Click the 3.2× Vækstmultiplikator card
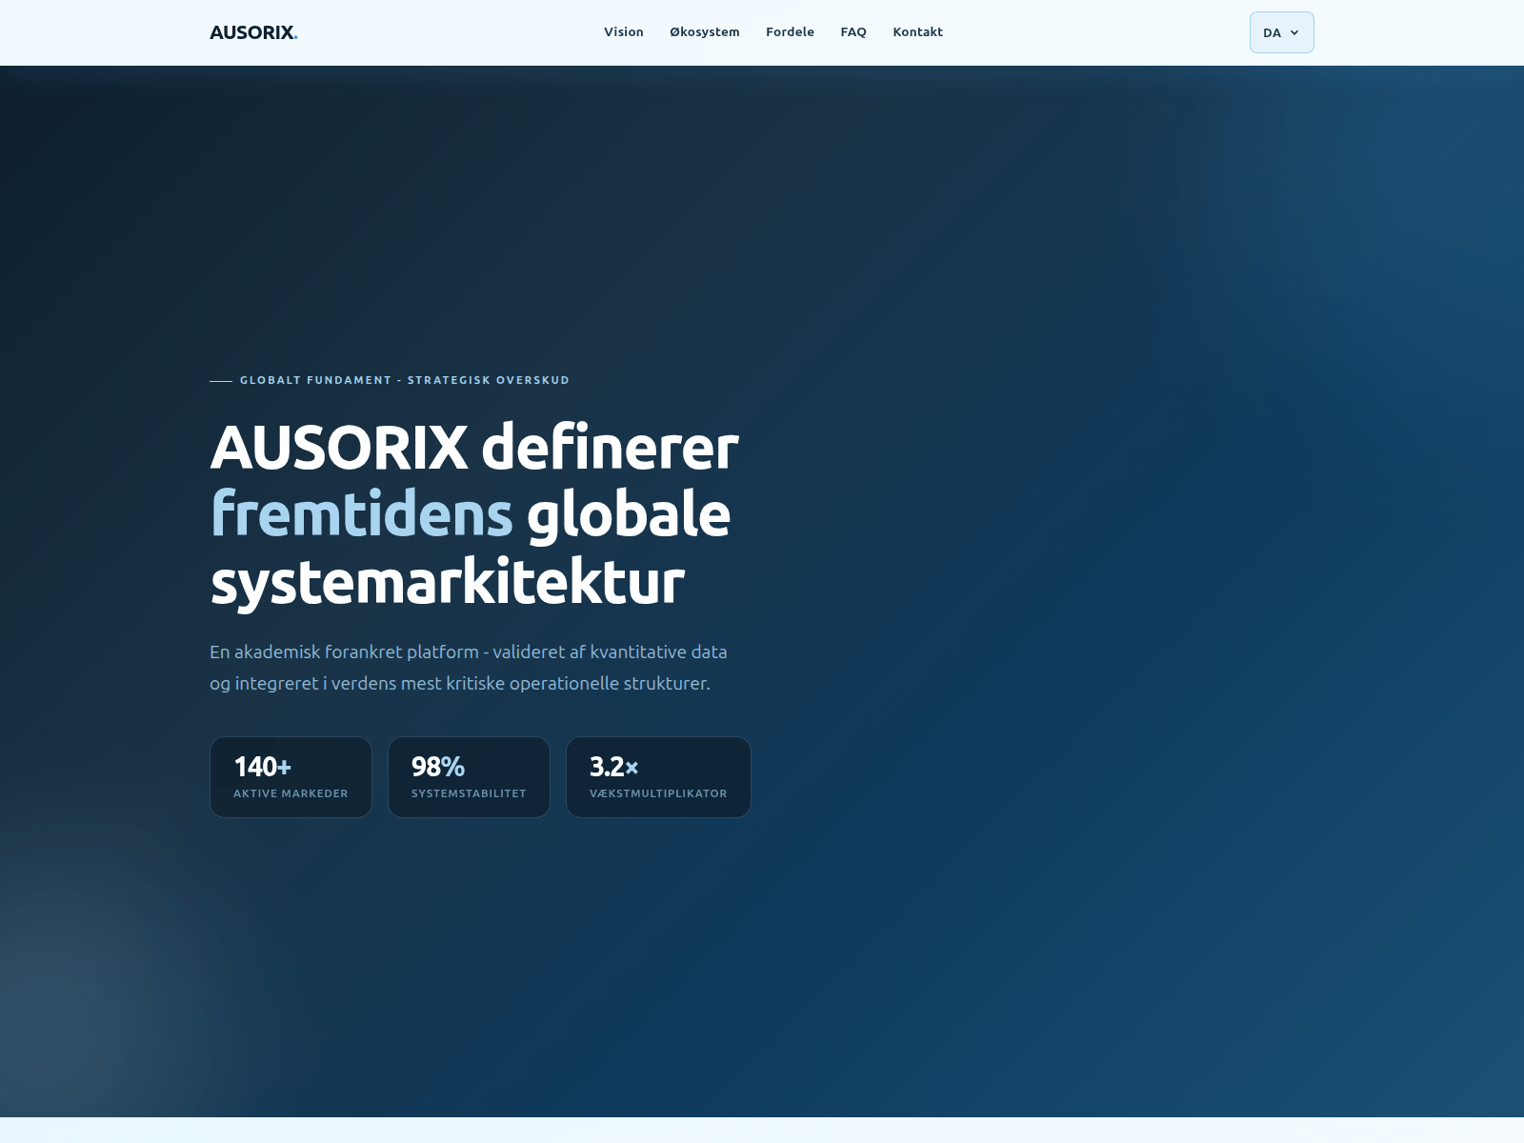Viewport: 1524px width, 1143px height. pos(658,777)
